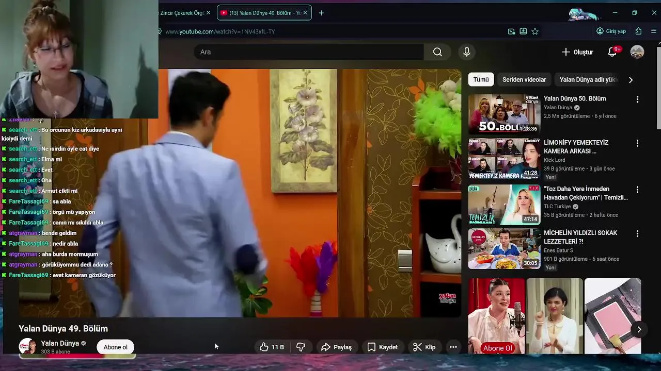Open the Abone Ol Shorts thumbnail

[x=496, y=316]
